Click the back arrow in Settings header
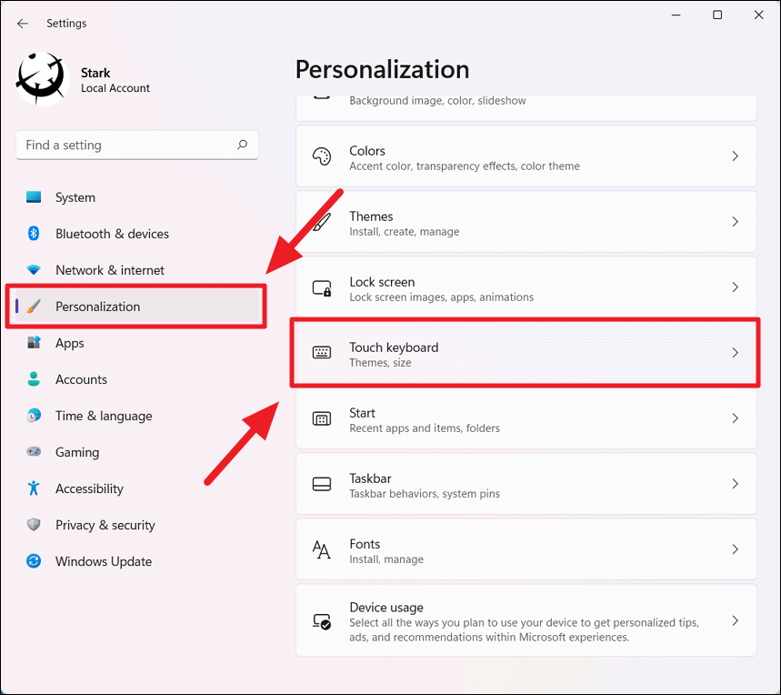 [23, 24]
